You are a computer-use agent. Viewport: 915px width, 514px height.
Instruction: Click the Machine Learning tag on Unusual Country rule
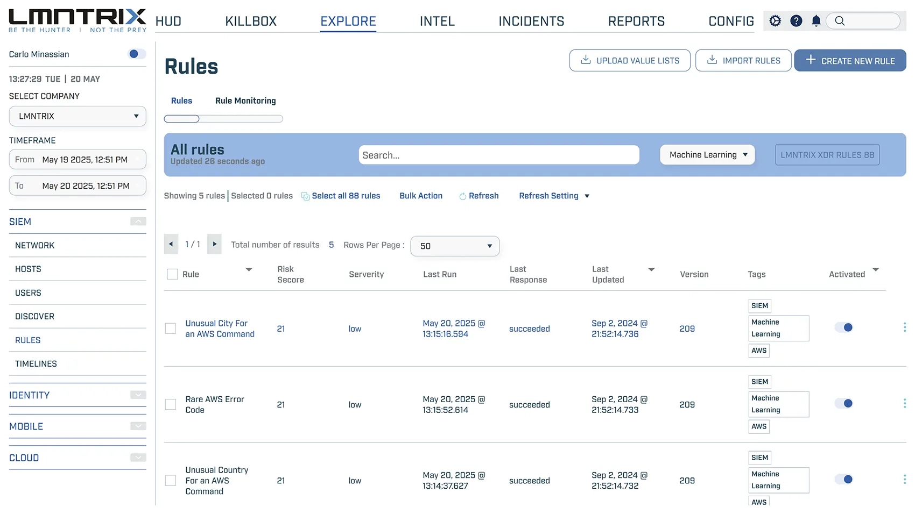click(x=778, y=480)
